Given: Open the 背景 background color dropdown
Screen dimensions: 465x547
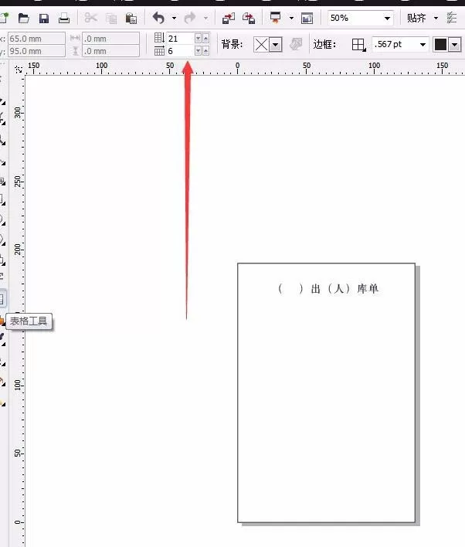Looking at the screenshot, I should tap(276, 45).
